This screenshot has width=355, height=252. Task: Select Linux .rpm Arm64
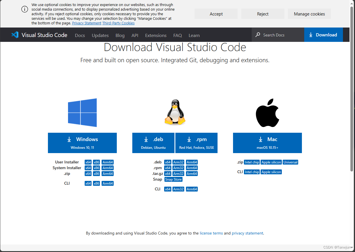[192, 168]
